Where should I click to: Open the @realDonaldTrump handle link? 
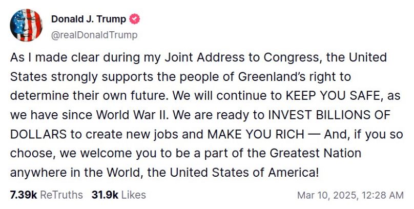pos(94,34)
